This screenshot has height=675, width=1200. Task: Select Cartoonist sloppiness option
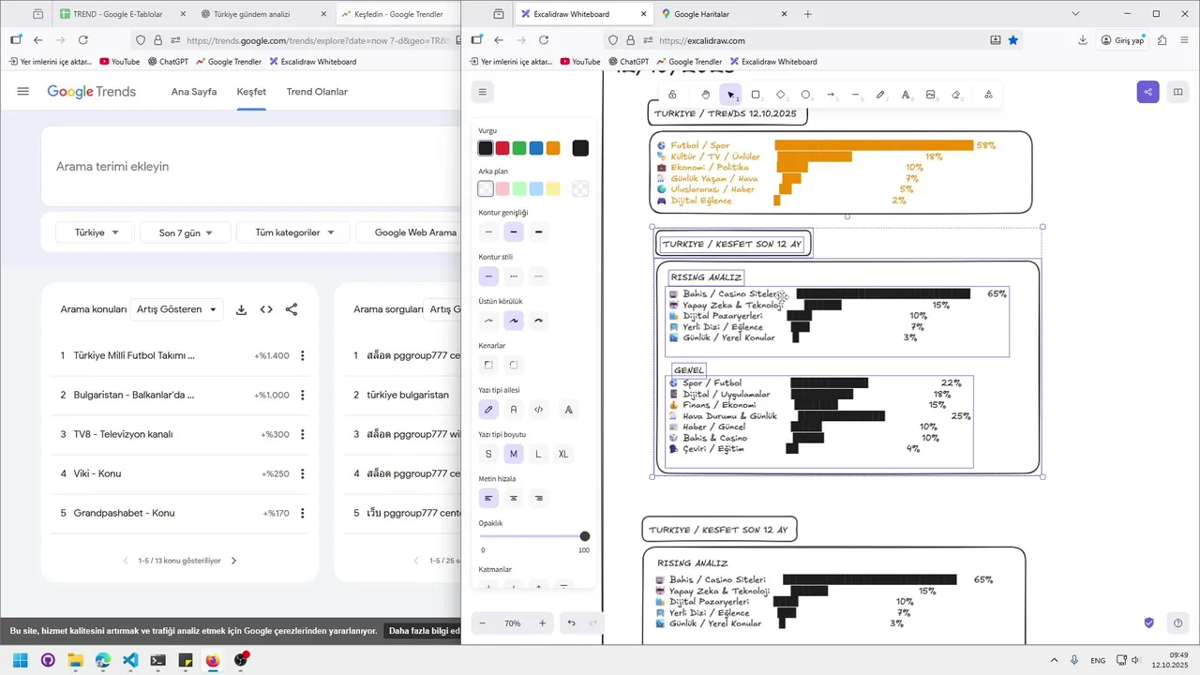(x=538, y=321)
